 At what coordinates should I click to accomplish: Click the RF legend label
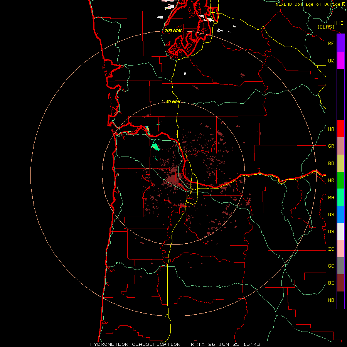[x=331, y=43]
